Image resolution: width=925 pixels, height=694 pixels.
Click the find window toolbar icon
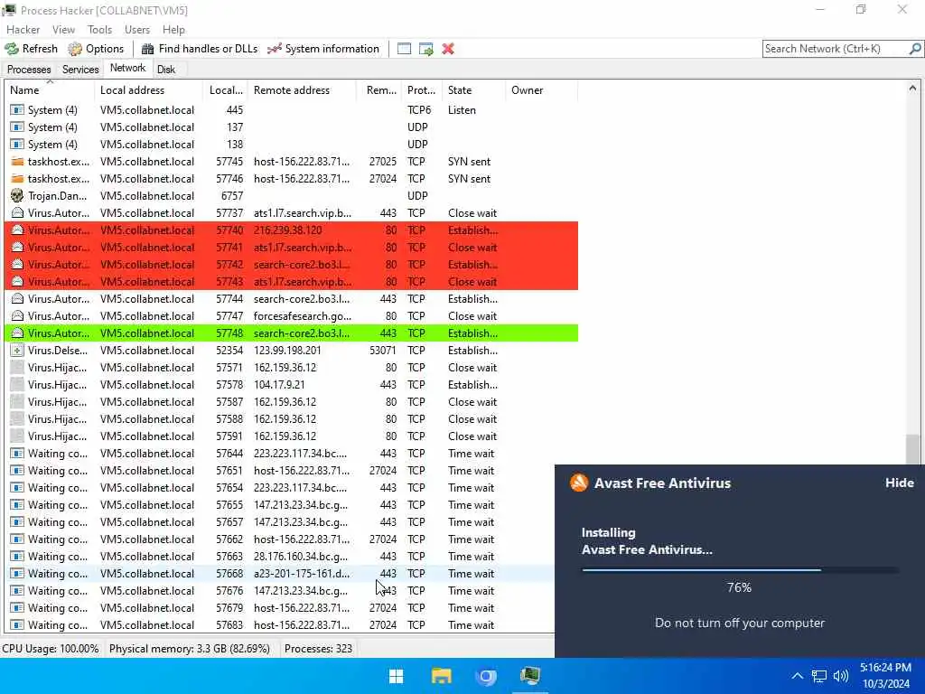point(404,49)
